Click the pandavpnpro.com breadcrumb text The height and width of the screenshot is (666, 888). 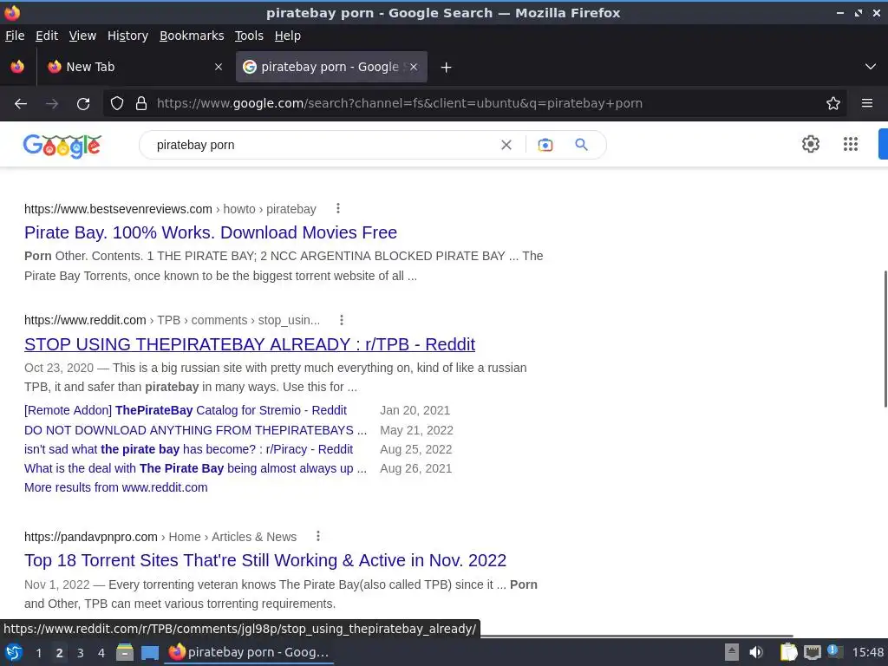90,537
